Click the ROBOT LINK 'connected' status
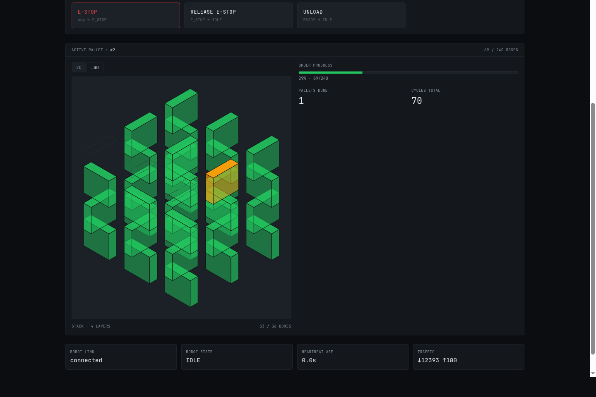Screen dimensions: 596x397 pos(86,360)
